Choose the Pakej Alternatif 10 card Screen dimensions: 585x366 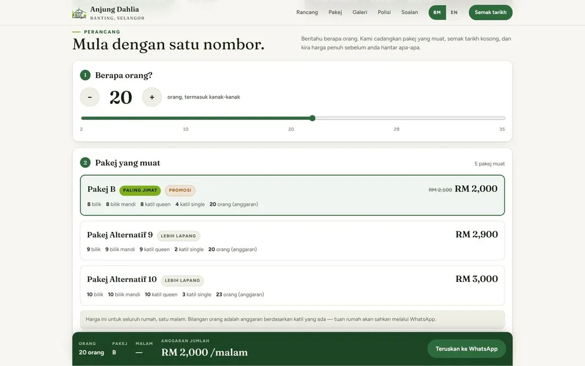pyautogui.click(x=292, y=286)
